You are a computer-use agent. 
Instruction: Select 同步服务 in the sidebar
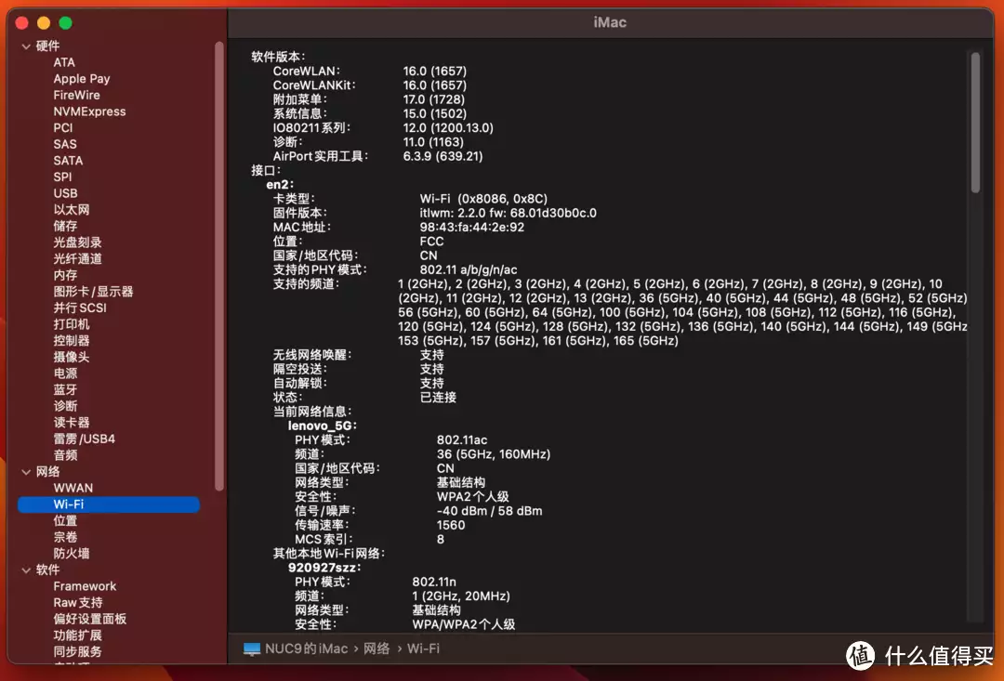77,651
